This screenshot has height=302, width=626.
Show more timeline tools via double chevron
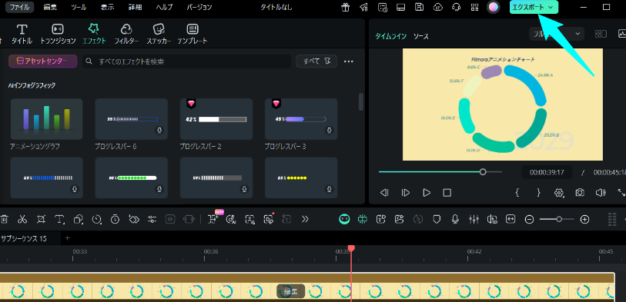coord(306,219)
